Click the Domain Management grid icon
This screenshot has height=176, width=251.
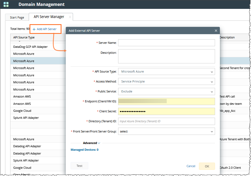tap(6, 5)
